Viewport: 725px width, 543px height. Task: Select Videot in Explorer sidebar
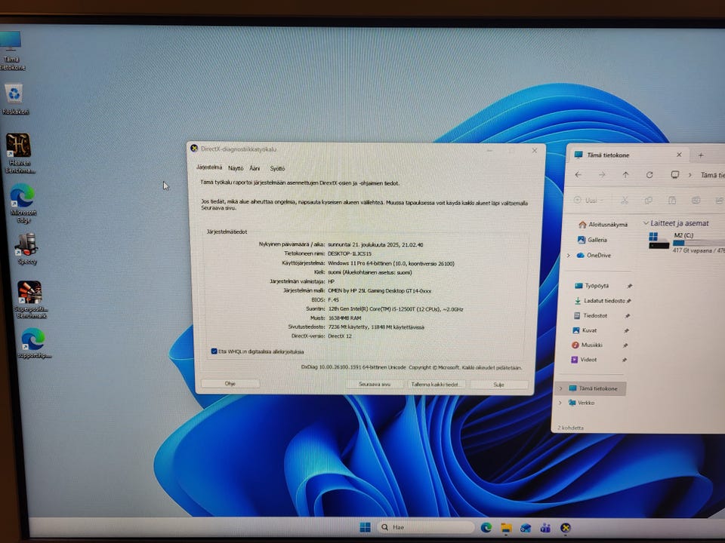click(x=584, y=359)
